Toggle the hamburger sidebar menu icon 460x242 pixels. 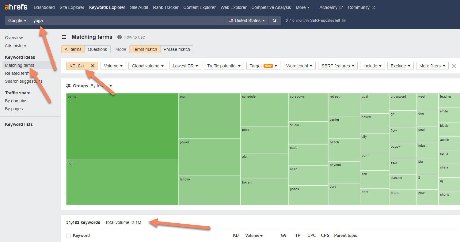64,37
